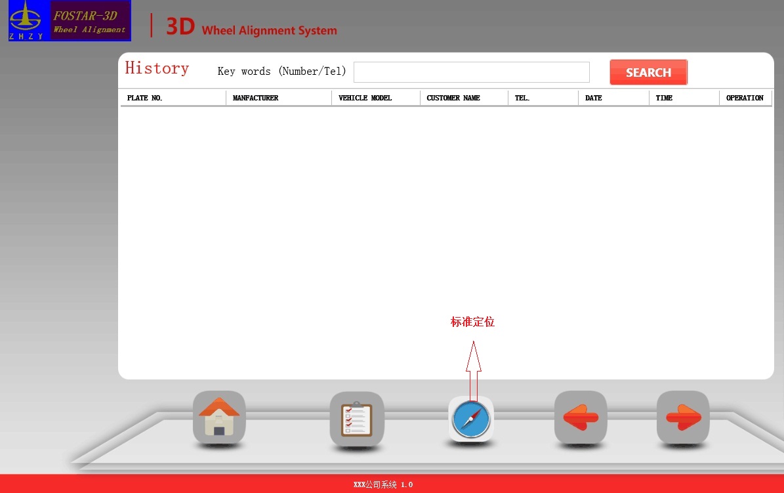Click the History heading
784x493 pixels.
(157, 68)
